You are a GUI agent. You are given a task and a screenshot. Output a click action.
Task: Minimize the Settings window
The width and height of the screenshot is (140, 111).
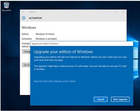click(109, 12)
